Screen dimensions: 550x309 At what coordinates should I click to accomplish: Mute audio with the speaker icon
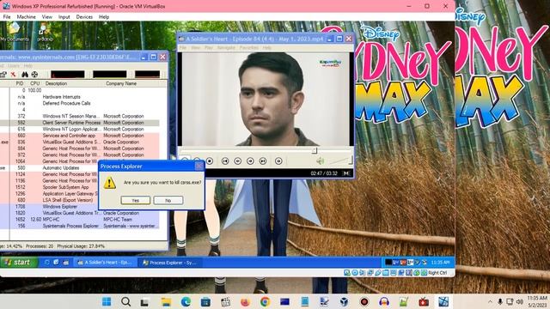(320, 161)
